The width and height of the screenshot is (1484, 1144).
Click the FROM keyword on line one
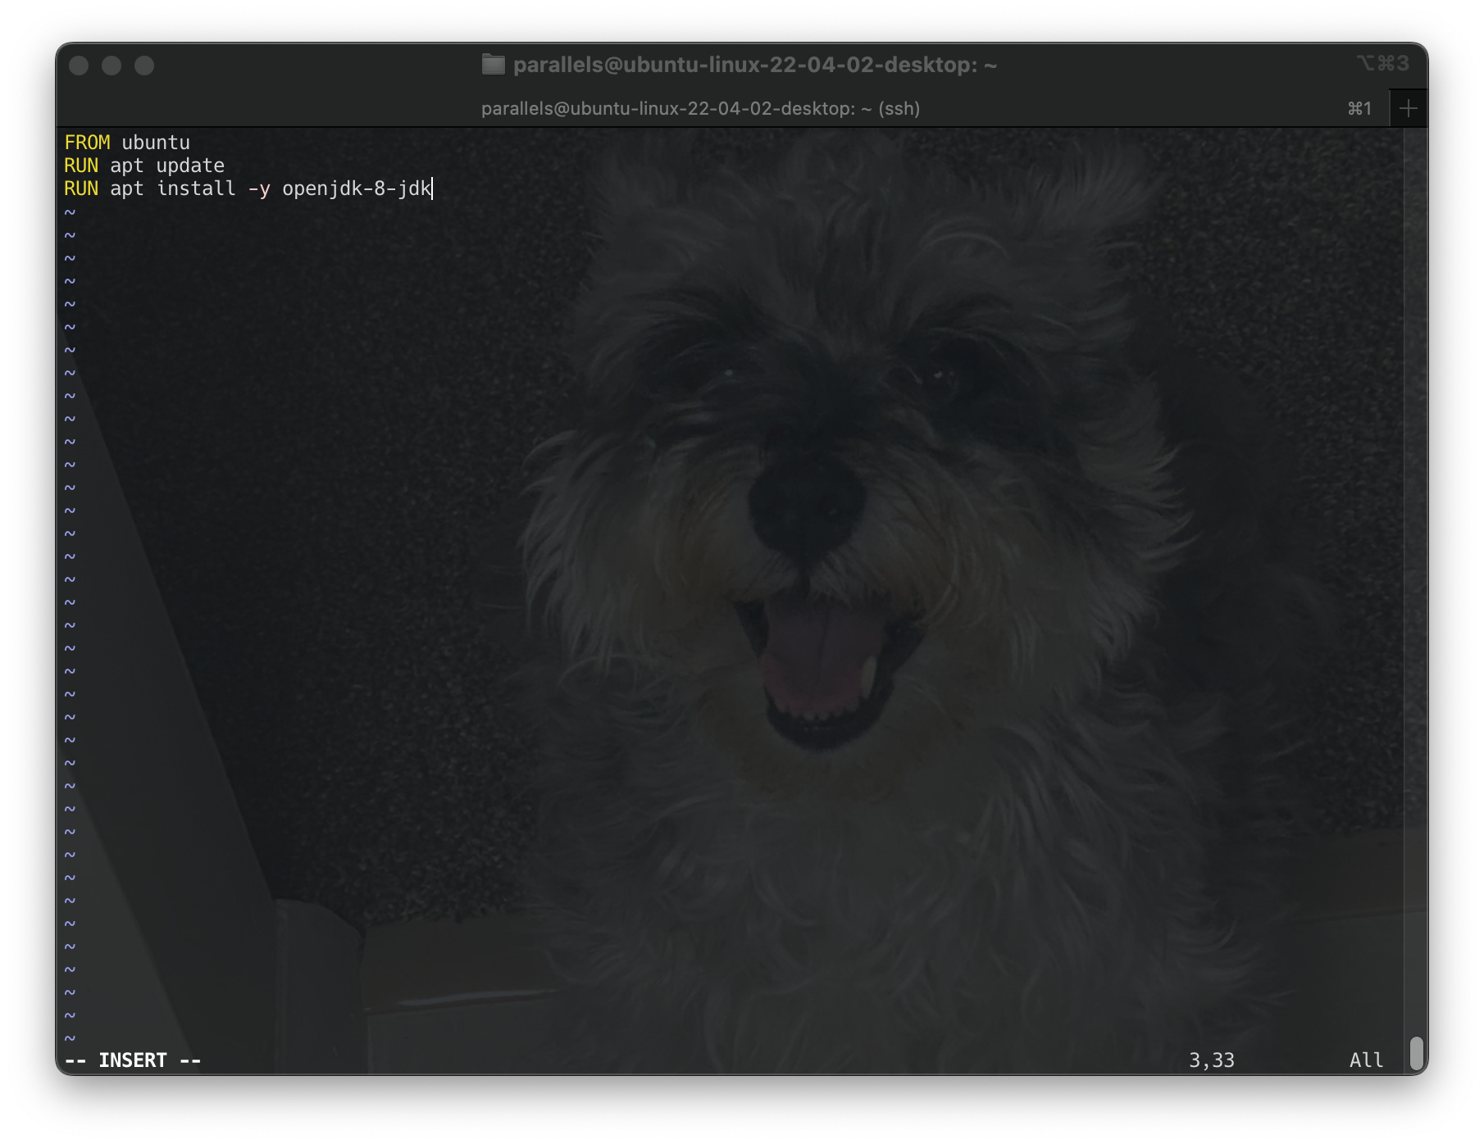click(87, 143)
